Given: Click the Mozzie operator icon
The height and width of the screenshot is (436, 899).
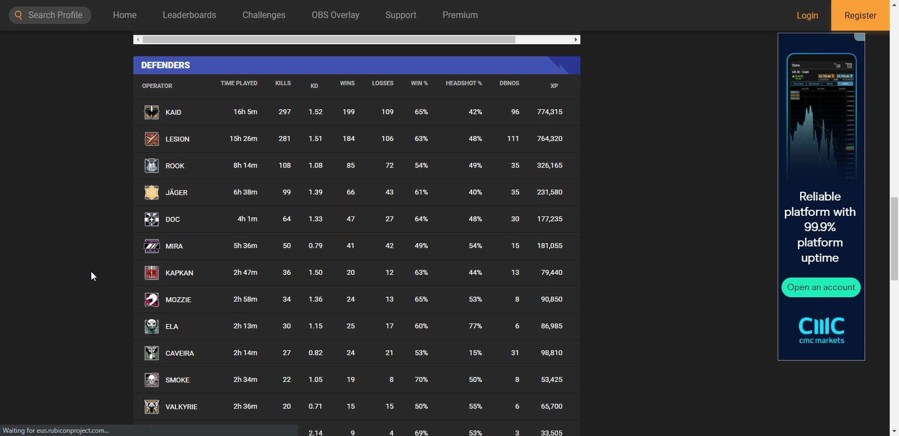Looking at the screenshot, I should (x=151, y=299).
